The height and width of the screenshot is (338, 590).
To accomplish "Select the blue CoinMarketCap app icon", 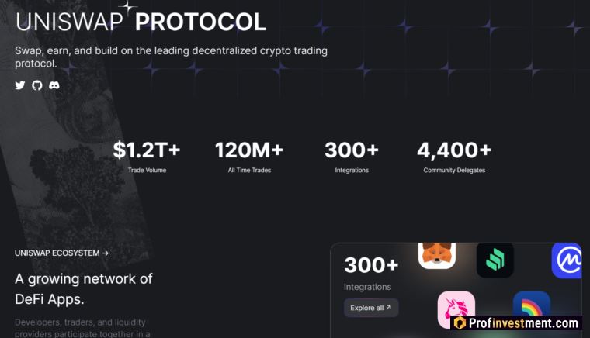I will (x=567, y=260).
